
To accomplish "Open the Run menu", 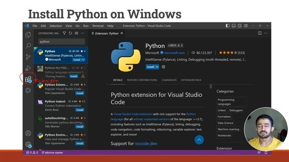I will 86,26.
